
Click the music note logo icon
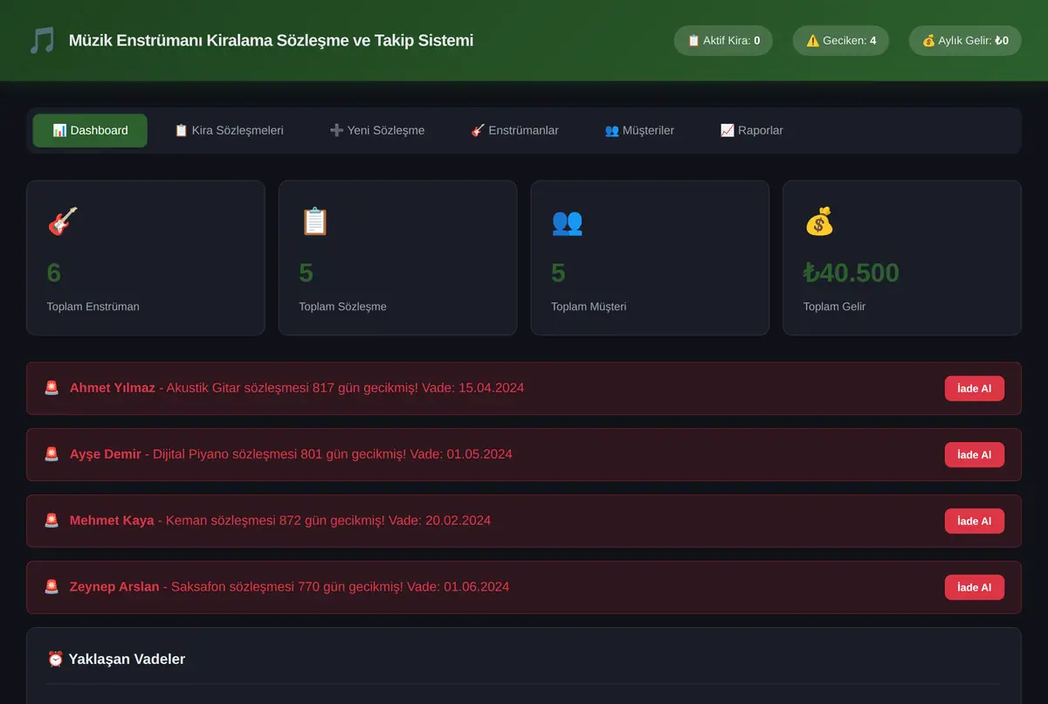point(42,40)
